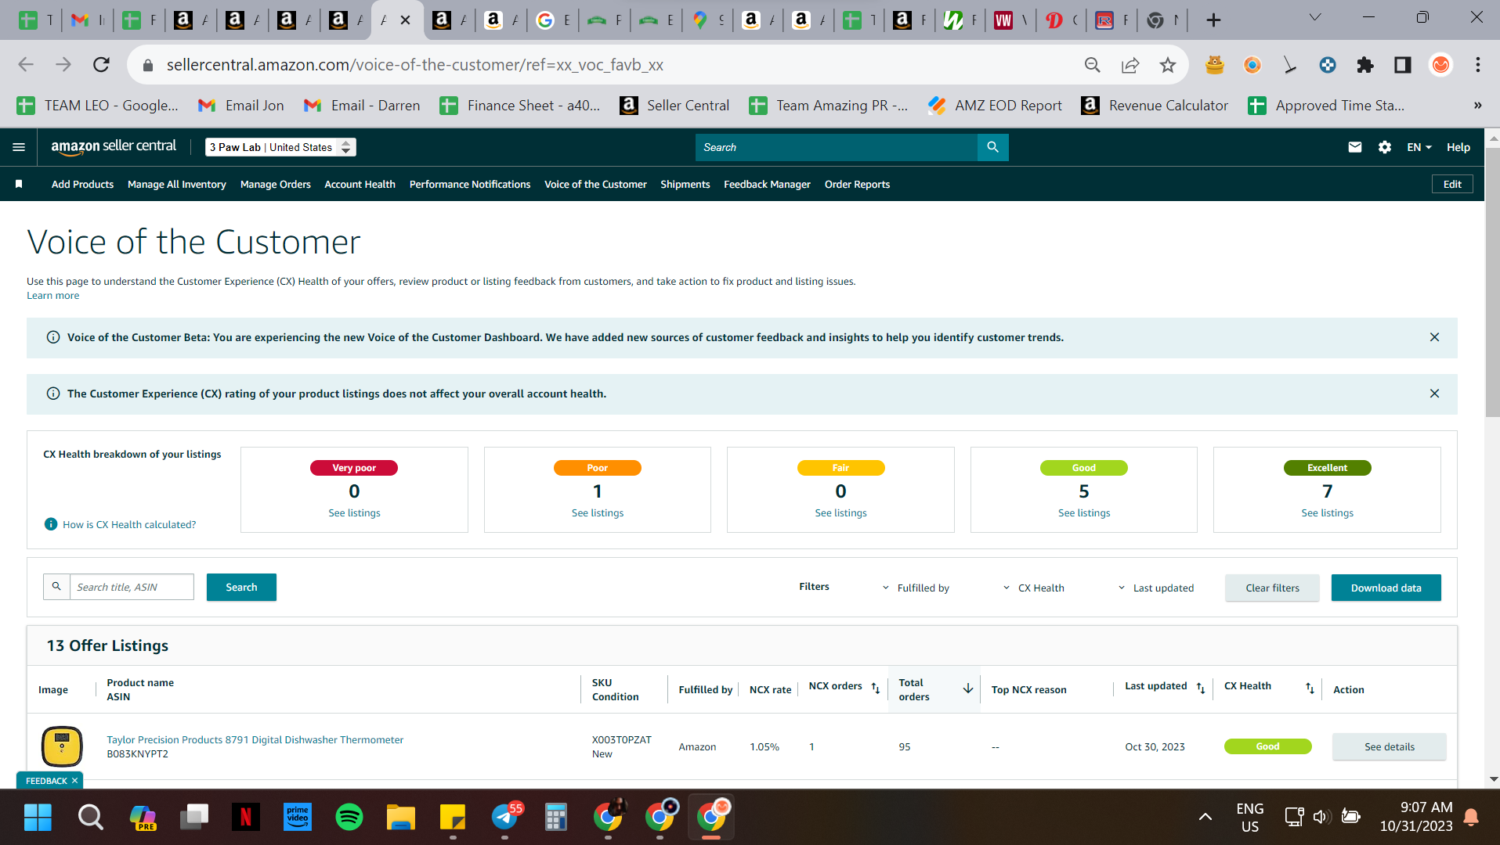Click Clear filters
Screen dimensions: 1500x845
pos(1272,588)
